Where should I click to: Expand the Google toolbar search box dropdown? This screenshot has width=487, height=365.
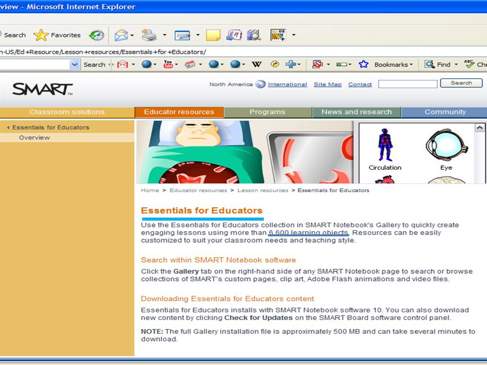point(75,64)
